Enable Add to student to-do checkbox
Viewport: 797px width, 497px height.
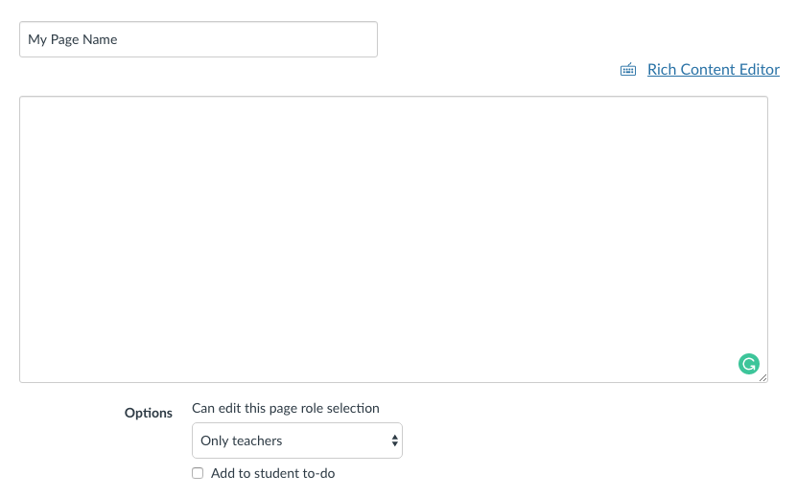pos(198,473)
